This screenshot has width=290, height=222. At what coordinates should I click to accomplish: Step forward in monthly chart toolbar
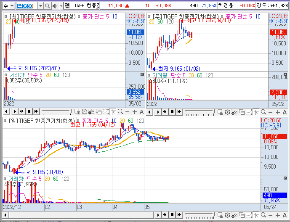(15, 111)
